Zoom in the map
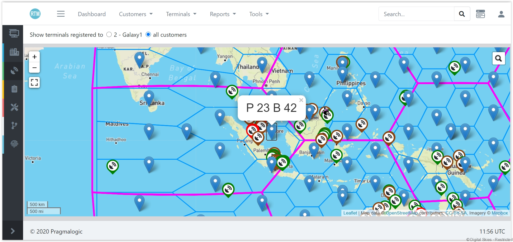The image size is (513, 242). [x=34, y=57]
